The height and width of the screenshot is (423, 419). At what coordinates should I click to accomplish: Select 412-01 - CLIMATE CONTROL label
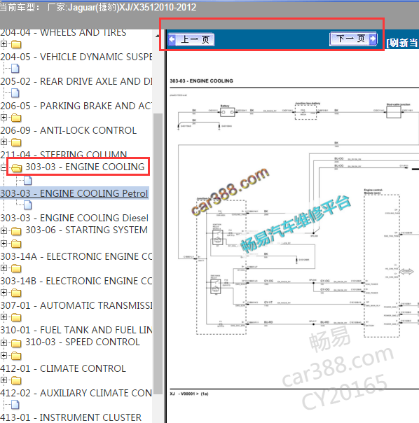(63, 368)
